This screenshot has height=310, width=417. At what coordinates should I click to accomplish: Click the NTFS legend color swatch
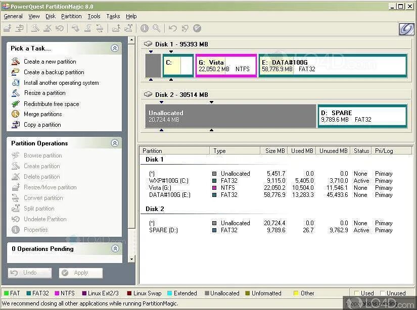coord(57,293)
